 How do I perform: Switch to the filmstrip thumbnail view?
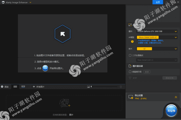point(23,87)
